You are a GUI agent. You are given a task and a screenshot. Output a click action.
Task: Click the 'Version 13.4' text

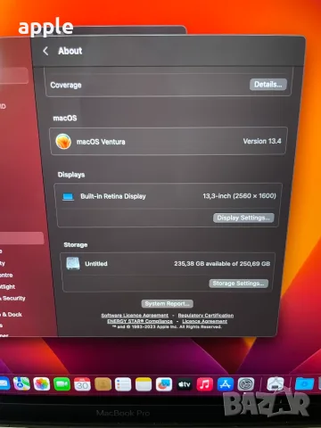point(262,141)
